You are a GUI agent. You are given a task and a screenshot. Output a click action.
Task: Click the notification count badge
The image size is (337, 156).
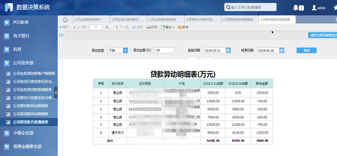point(301,8)
